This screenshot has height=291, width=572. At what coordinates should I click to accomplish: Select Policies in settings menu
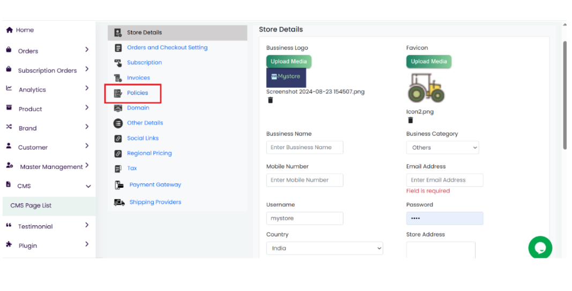coord(137,93)
